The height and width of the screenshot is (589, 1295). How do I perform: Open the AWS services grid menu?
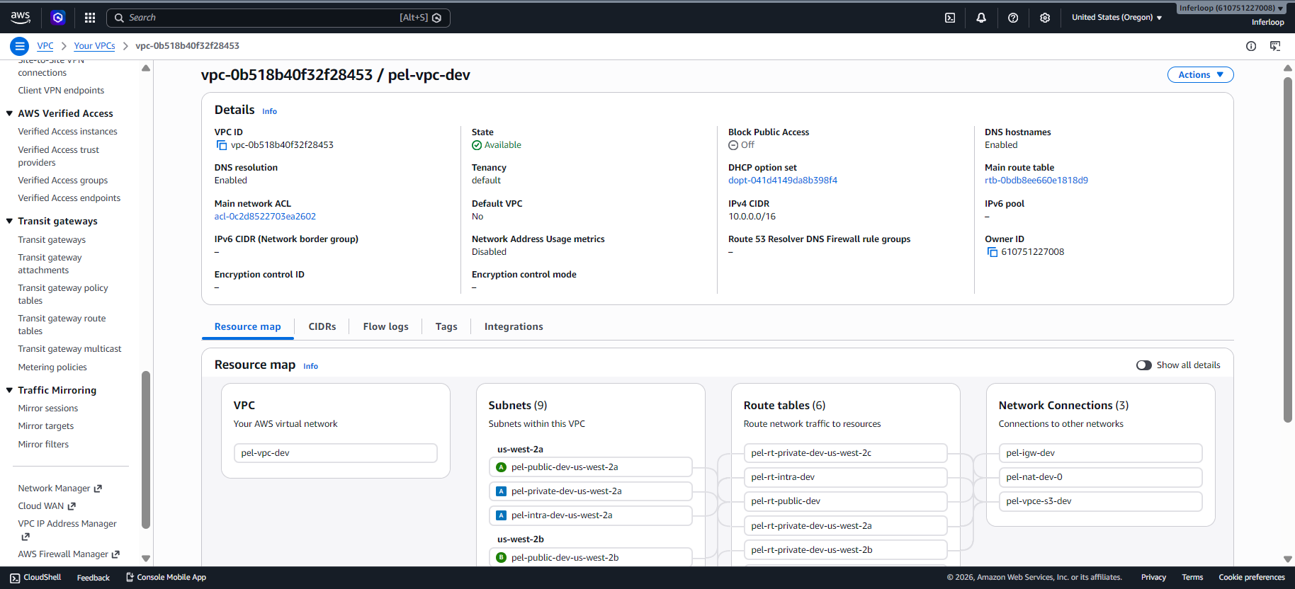90,18
